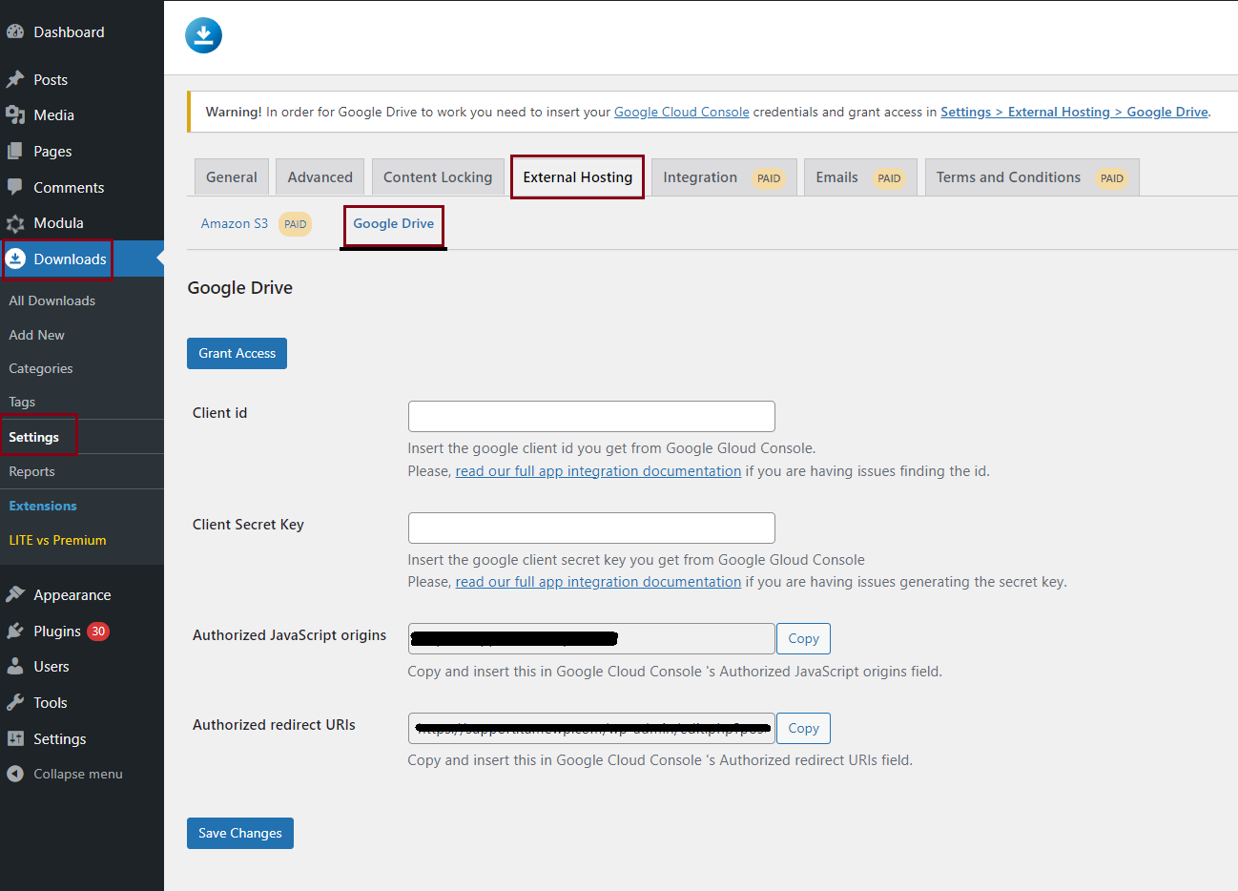Click the Collapse menu arrow icon
Image resolution: width=1238 pixels, height=891 pixels.
click(x=15, y=774)
